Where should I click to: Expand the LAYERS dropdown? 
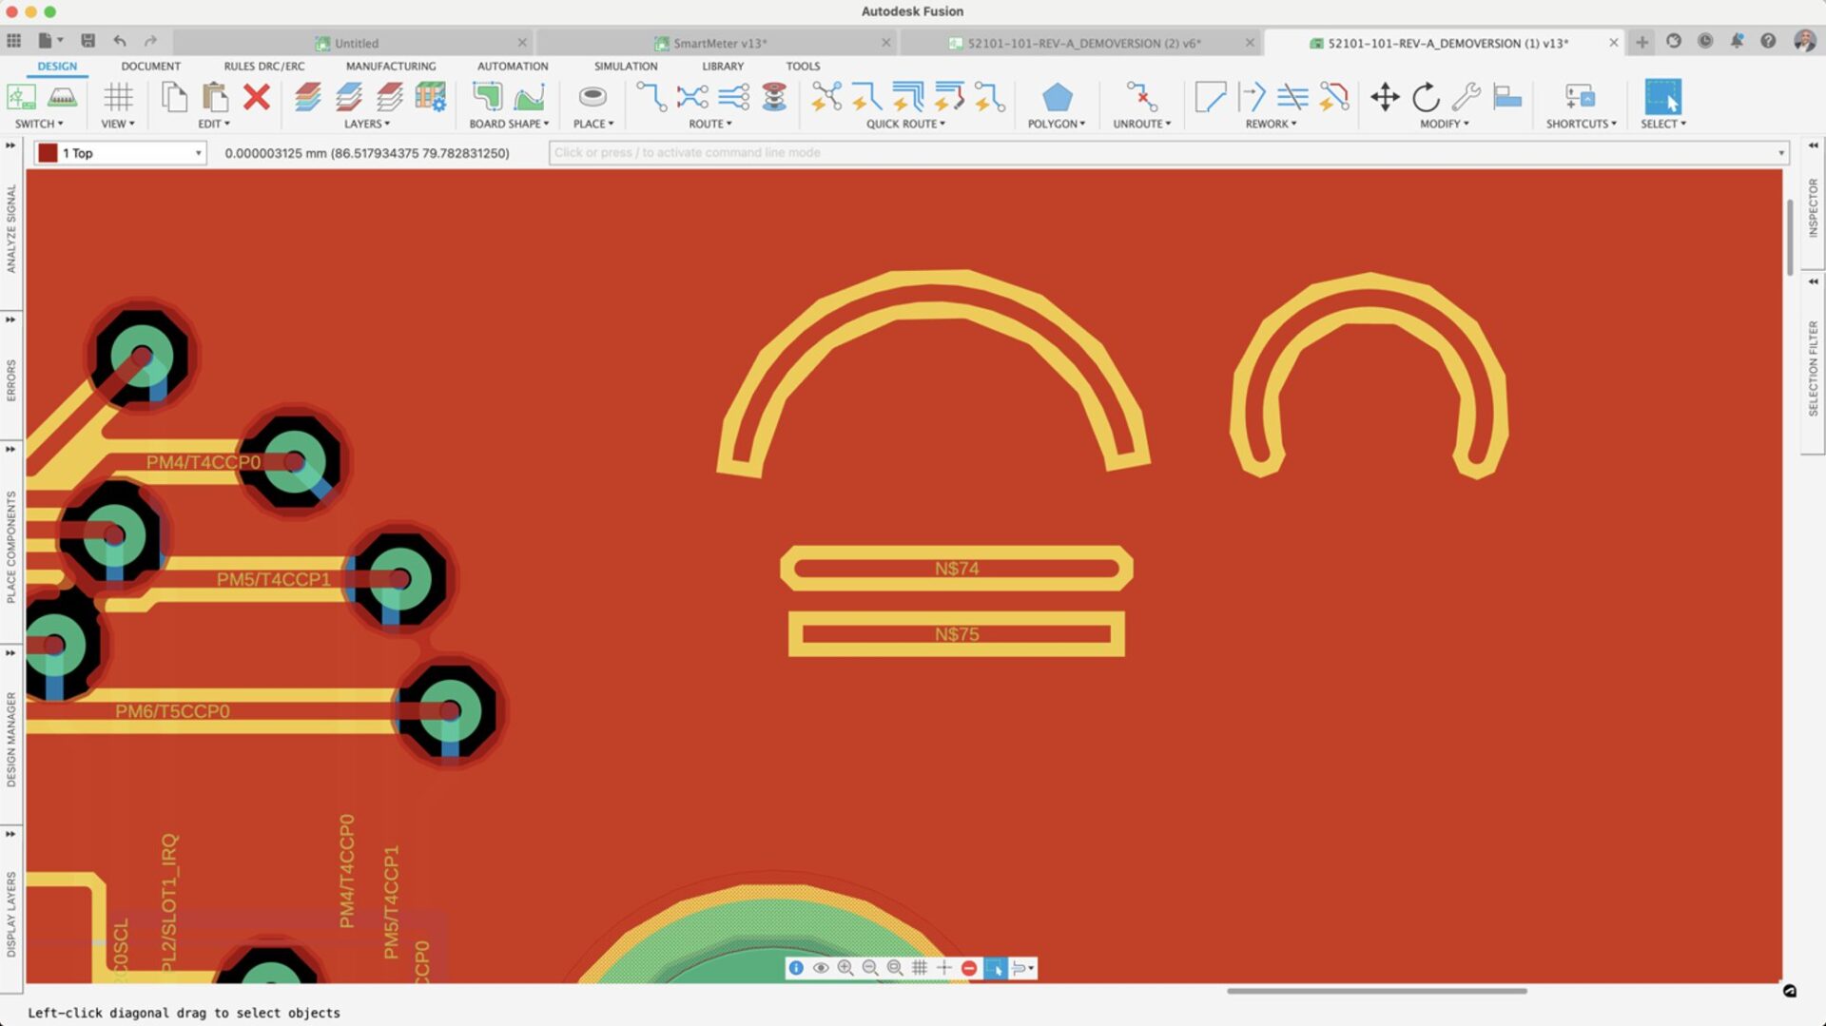point(367,124)
